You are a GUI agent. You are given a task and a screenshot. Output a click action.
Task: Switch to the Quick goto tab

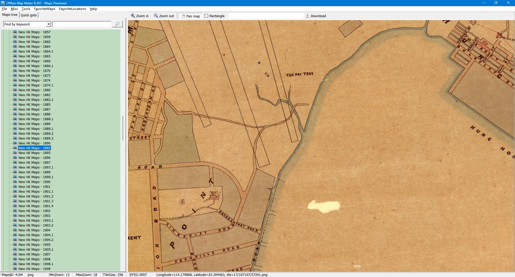click(x=29, y=15)
